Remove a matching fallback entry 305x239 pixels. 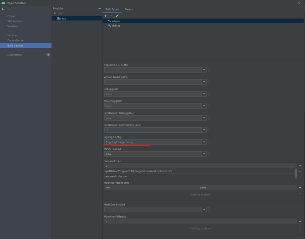pyautogui.click(x=300, y=227)
